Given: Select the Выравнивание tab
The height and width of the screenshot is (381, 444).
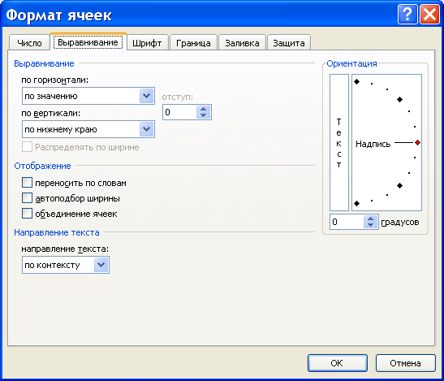Looking at the screenshot, I should (88, 42).
